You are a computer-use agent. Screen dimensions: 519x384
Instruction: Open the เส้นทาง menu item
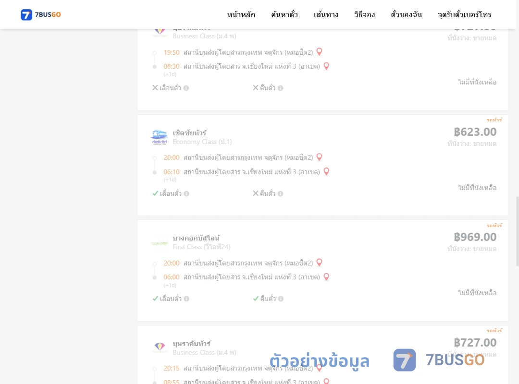click(x=326, y=14)
